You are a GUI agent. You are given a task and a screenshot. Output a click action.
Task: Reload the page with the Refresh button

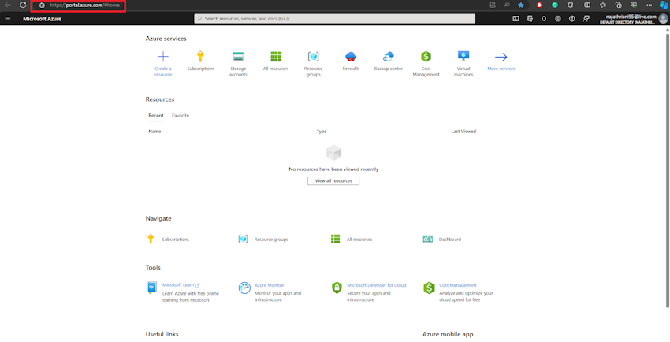23,6
